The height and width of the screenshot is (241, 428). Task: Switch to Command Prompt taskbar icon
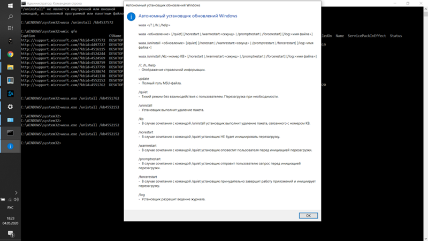click(x=10, y=133)
